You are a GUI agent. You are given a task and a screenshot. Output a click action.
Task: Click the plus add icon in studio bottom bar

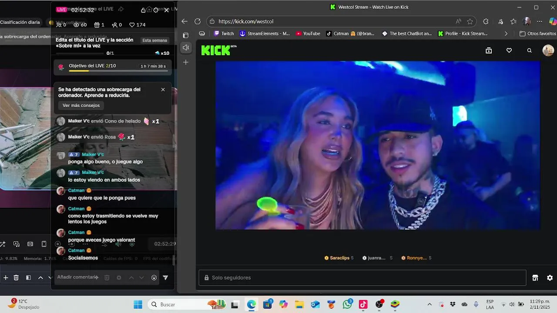point(6,278)
